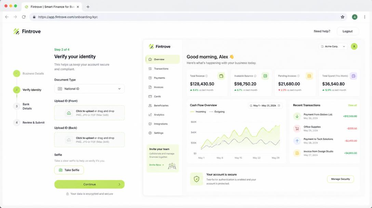
Task: Click the Take Selfie button
Action: (69, 170)
